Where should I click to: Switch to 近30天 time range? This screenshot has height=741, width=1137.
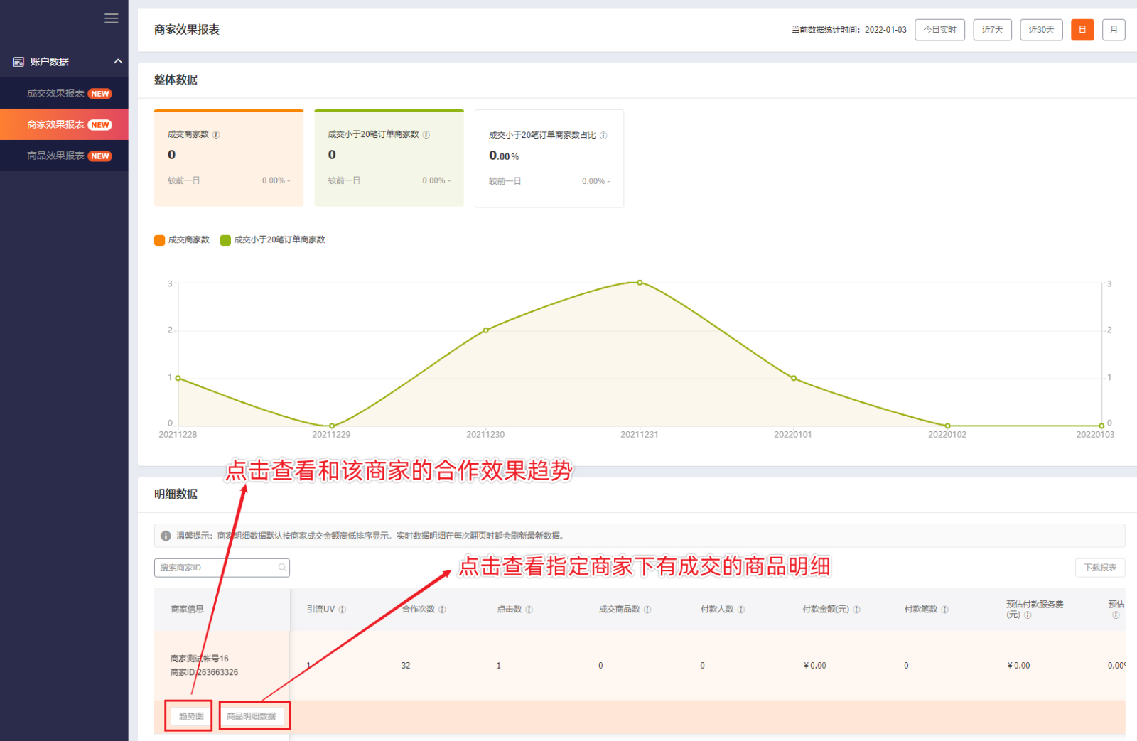click(x=1040, y=30)
